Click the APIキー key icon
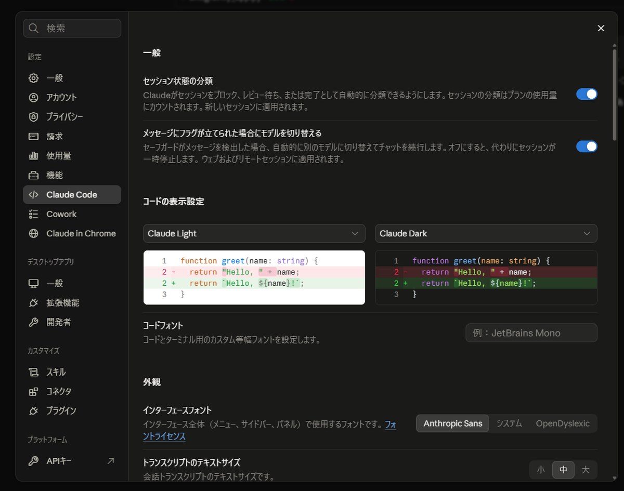The height and width of the screenshot is (491, 624). [34, 461]
